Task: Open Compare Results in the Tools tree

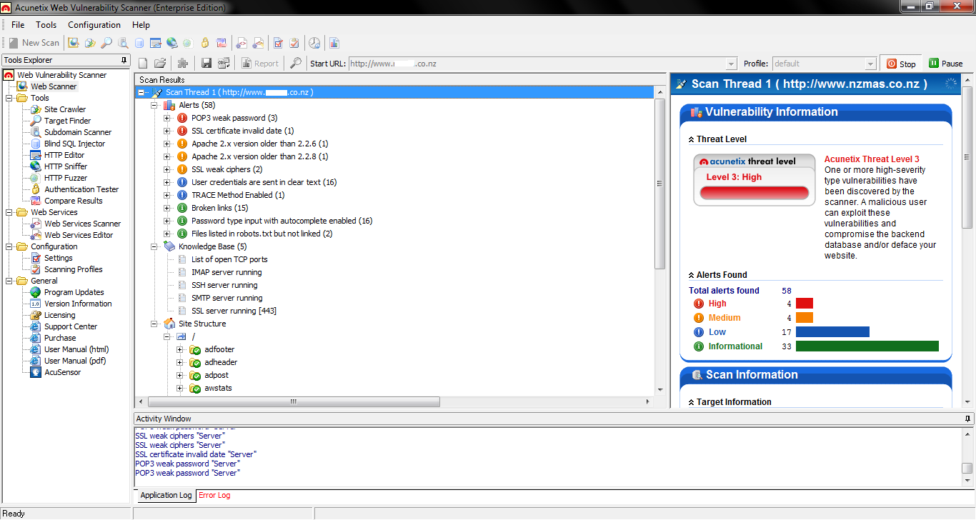Action: coord(73,201)
